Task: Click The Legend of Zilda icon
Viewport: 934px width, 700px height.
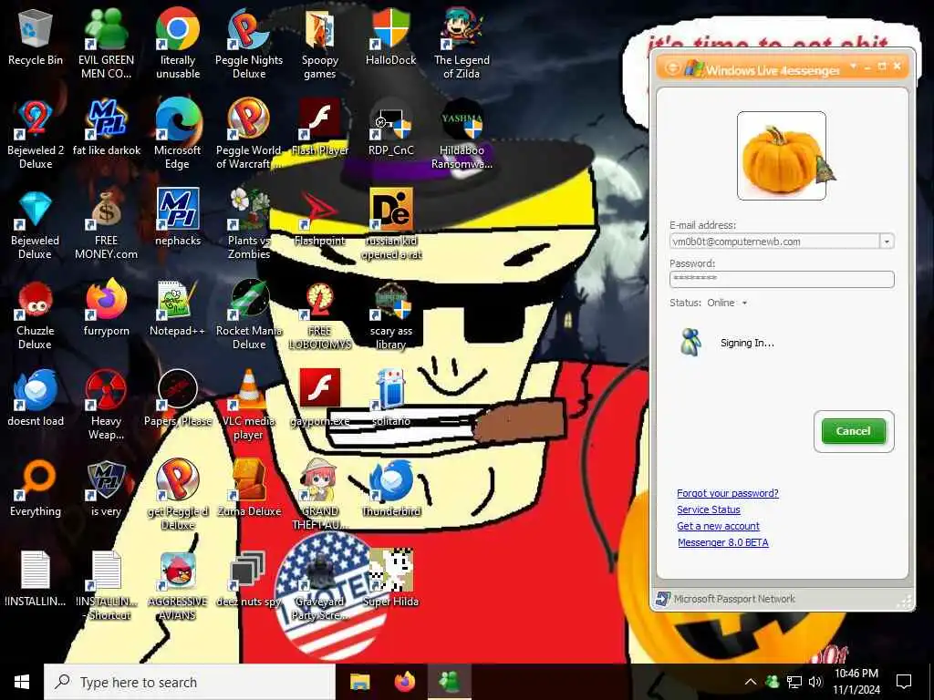Action: pyautogui.click(x=462, y=30)
